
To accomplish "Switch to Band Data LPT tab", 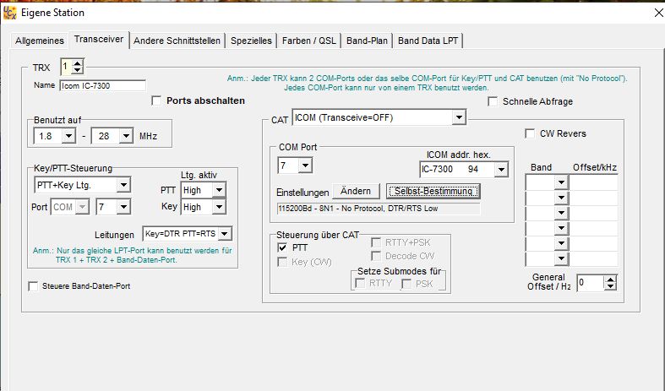I will click(428, 41).
